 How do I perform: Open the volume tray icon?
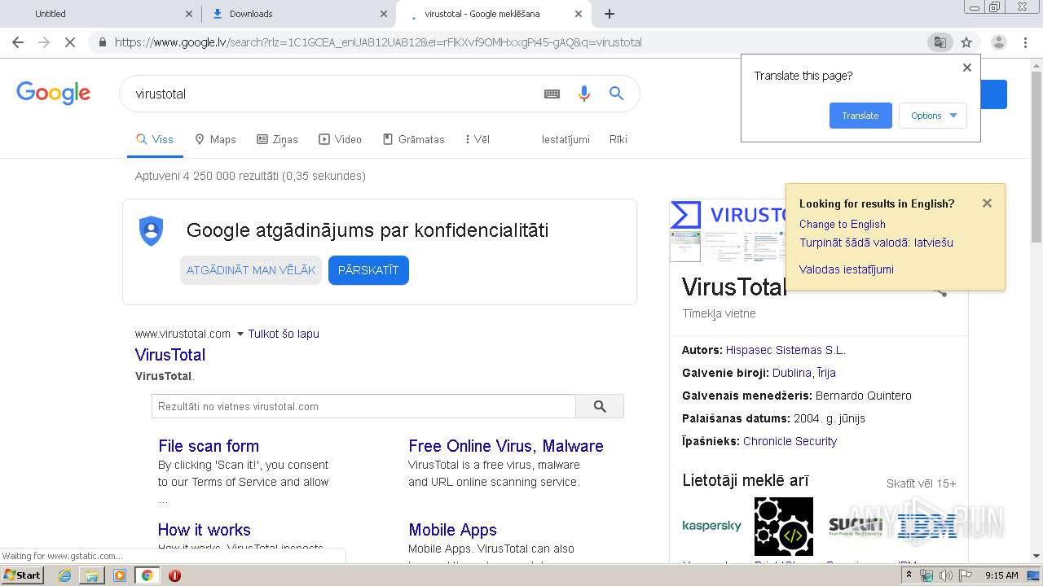[945, 575]
